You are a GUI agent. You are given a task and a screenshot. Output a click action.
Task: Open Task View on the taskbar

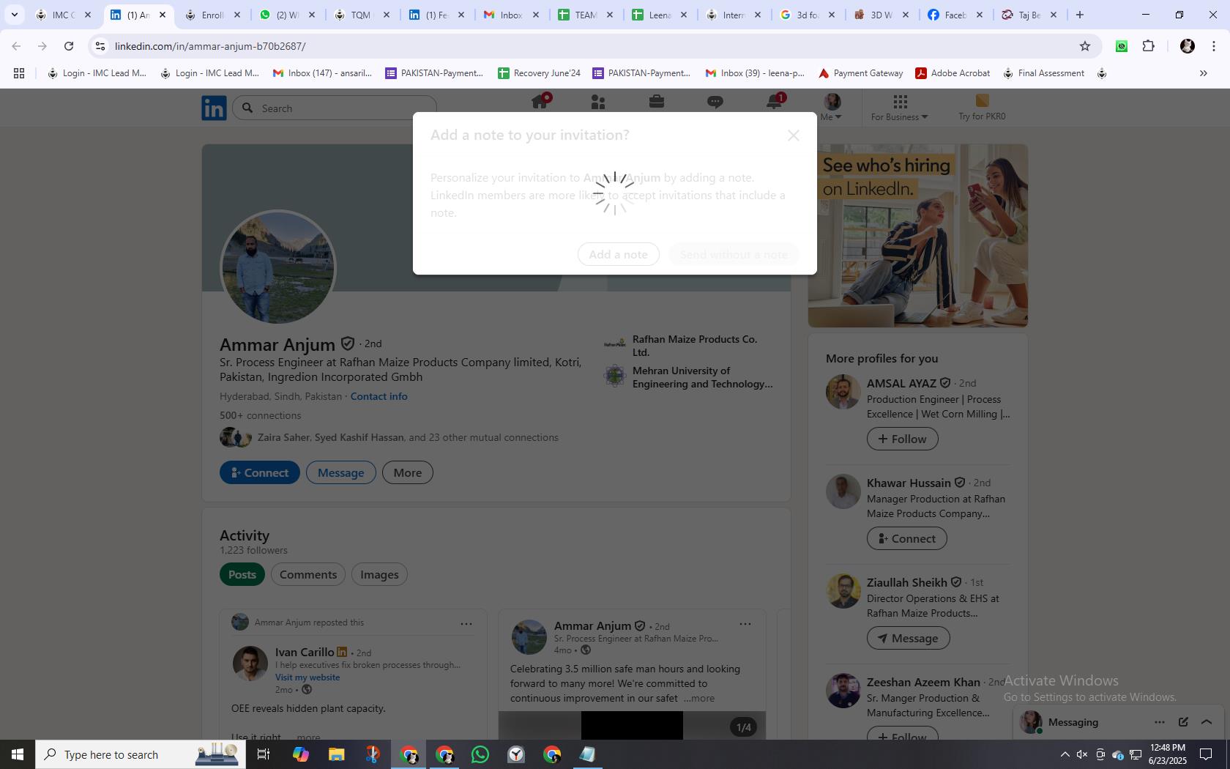pyautogui.click(x=264, y=754)
